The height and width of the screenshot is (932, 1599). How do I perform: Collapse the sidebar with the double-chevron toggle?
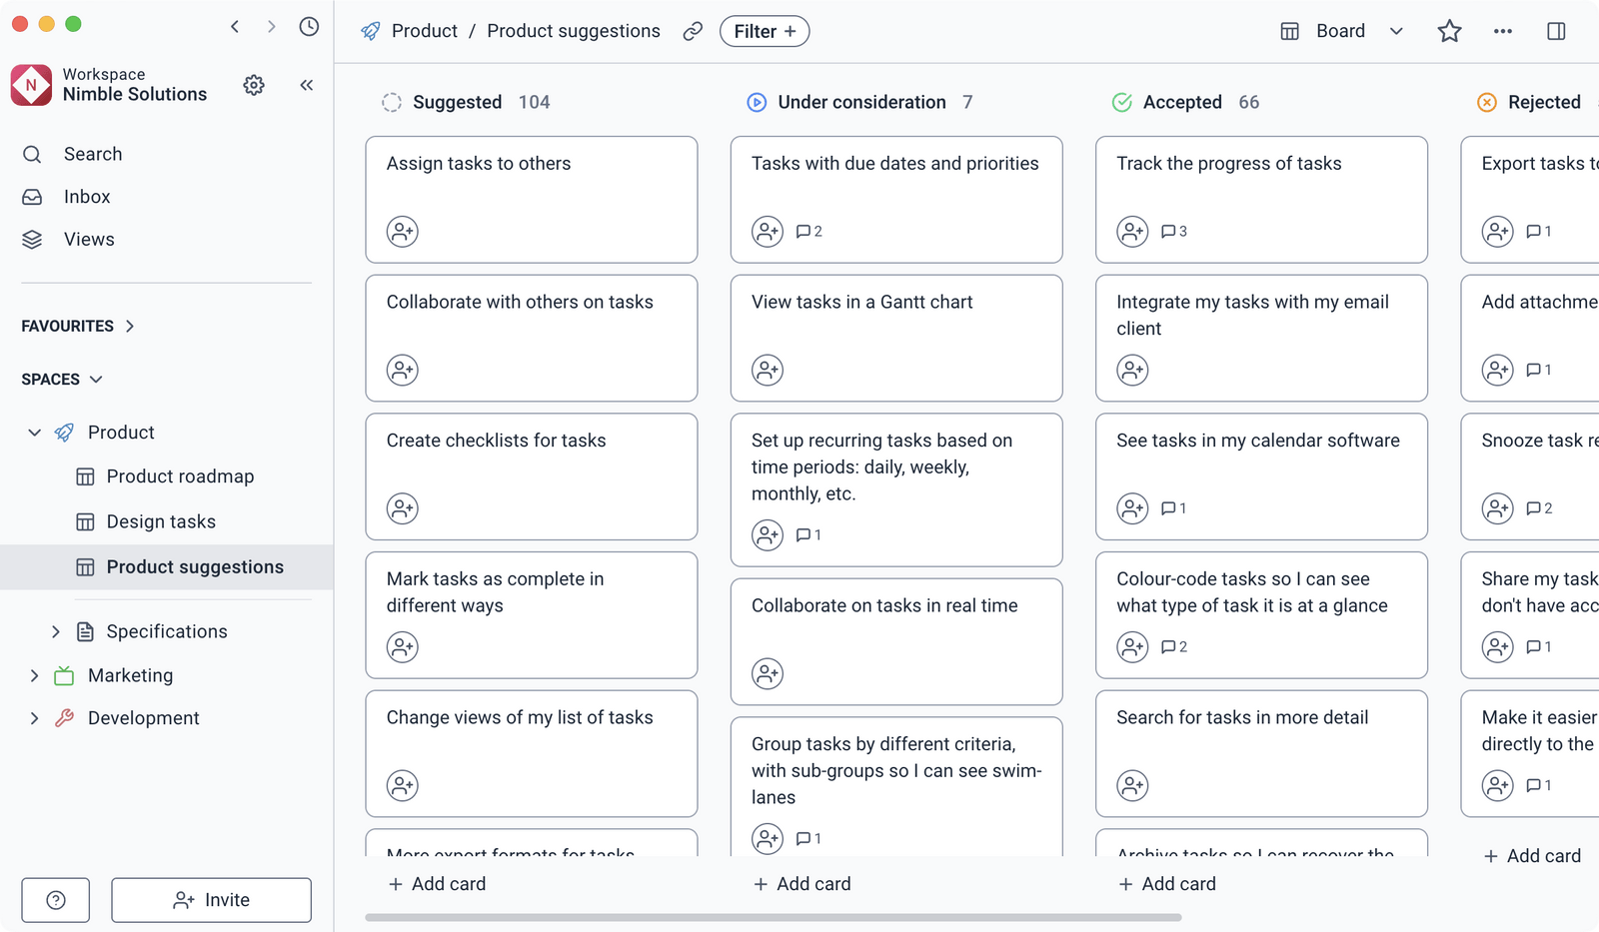pos(306,85)
